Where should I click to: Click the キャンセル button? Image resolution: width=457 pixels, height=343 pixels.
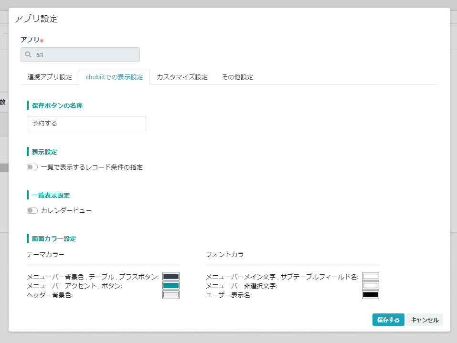click(x=425, y=320)
